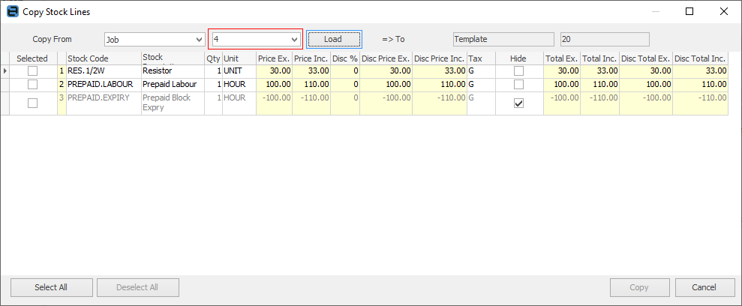Select the PREPAID.LABOUR stock code cell

[x=104, y=85]
